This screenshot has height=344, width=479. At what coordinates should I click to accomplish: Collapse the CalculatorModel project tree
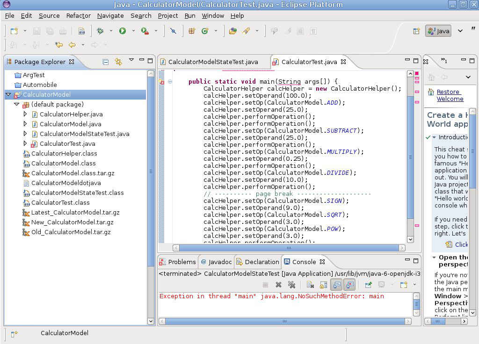click(x=8, y=94)
